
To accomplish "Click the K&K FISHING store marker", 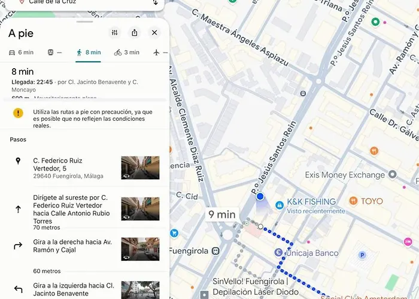I will coord(279,205).
